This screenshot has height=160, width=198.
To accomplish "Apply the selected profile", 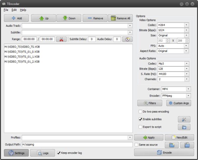I will (148, 138).
